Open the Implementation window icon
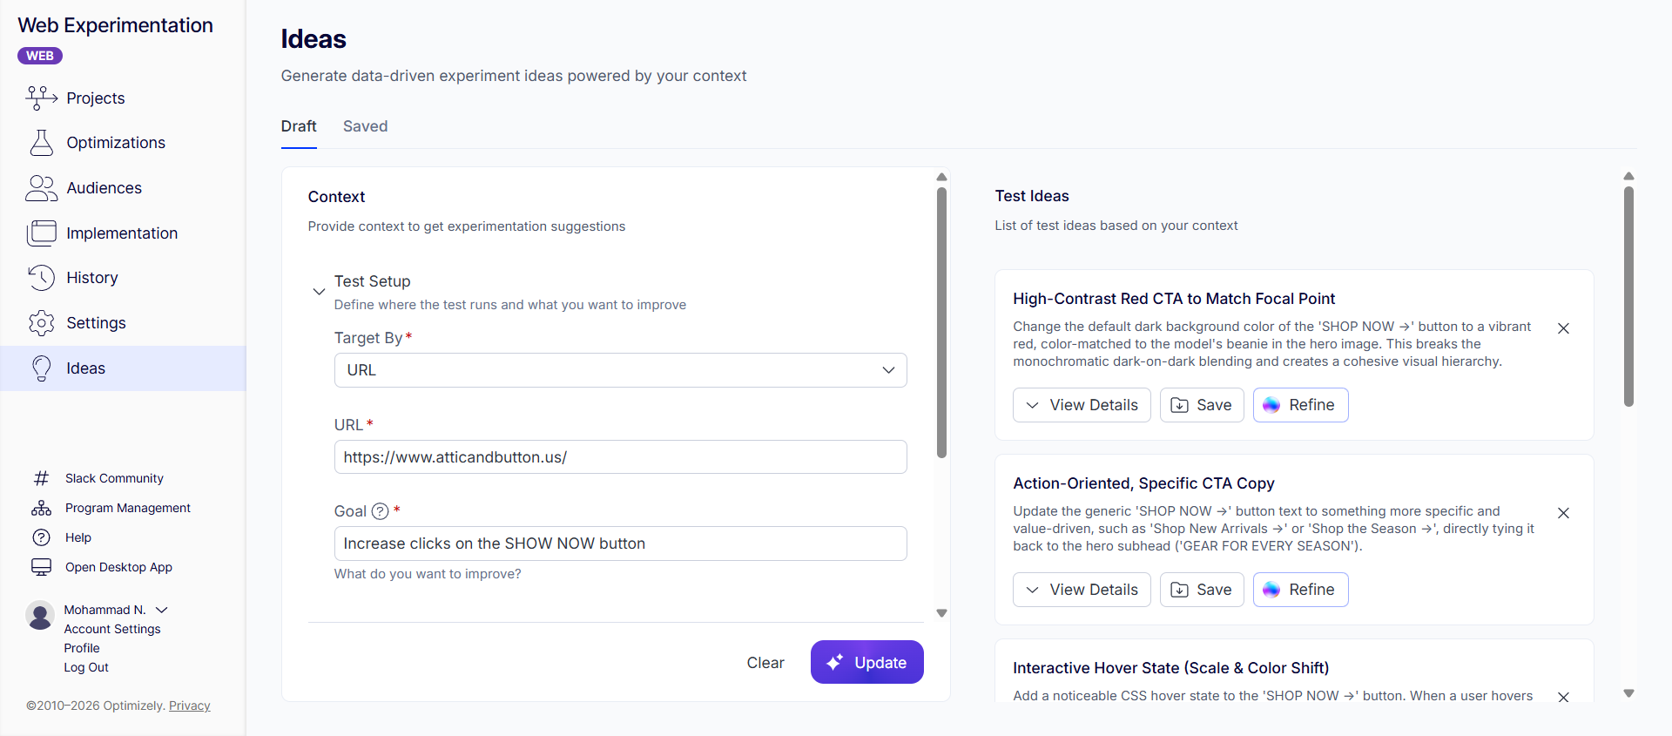This screenshot has height=736, width=1672. point(41,233)
